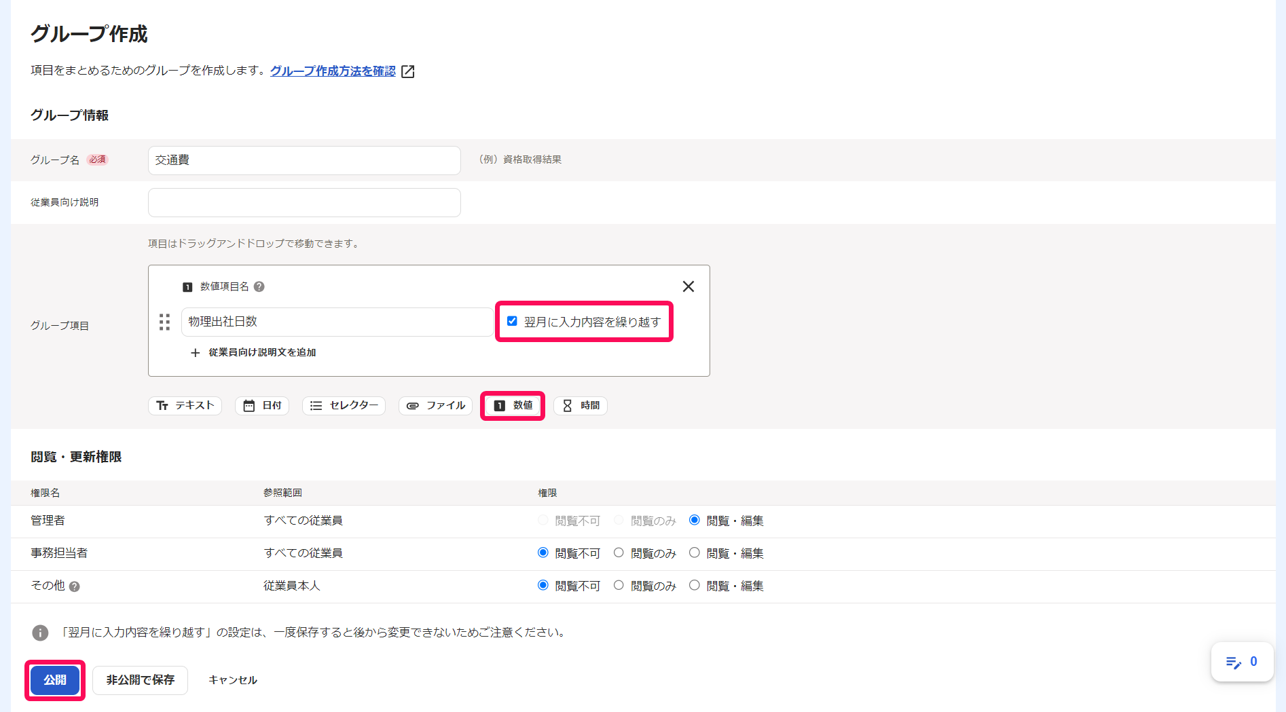Click the (例) 資格取得結果 hint text
Viewport: 1286px width, 712px height.
point(520,160)
